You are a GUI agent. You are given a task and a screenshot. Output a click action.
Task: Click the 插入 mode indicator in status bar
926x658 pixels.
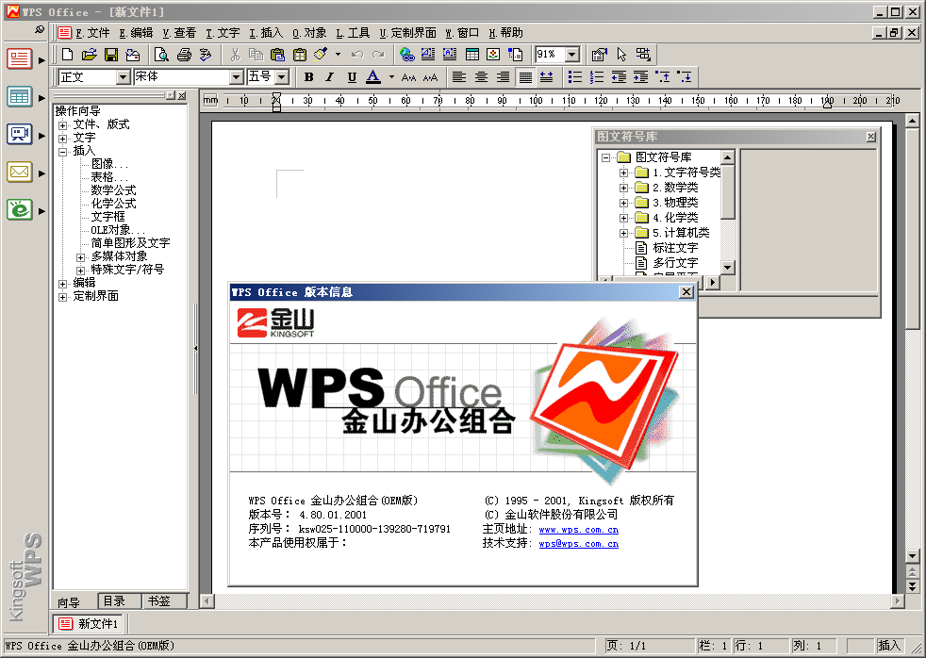889,646
